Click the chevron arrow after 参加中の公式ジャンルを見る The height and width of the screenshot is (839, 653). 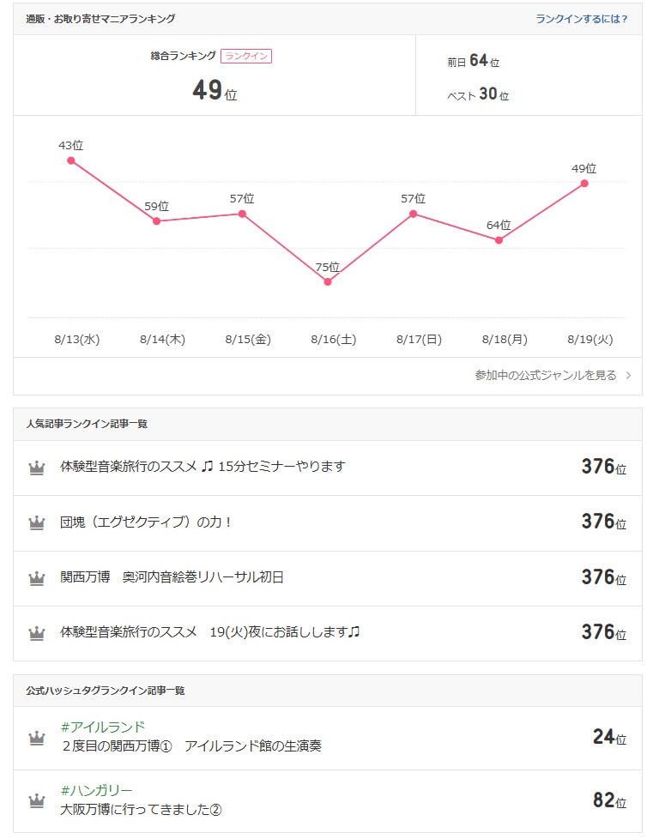[628, 376]
